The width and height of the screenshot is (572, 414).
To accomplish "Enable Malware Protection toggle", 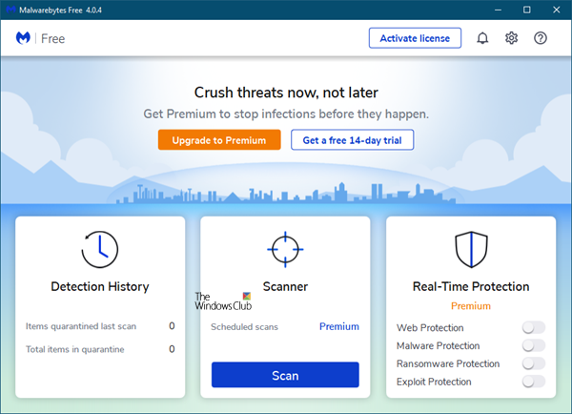I will click(x=533, y=346).
